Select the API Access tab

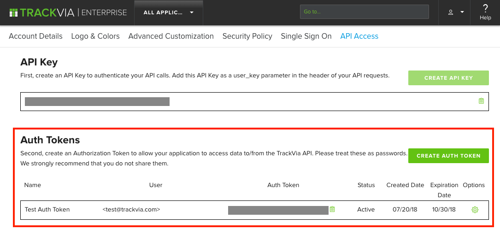tap(359, 36)
